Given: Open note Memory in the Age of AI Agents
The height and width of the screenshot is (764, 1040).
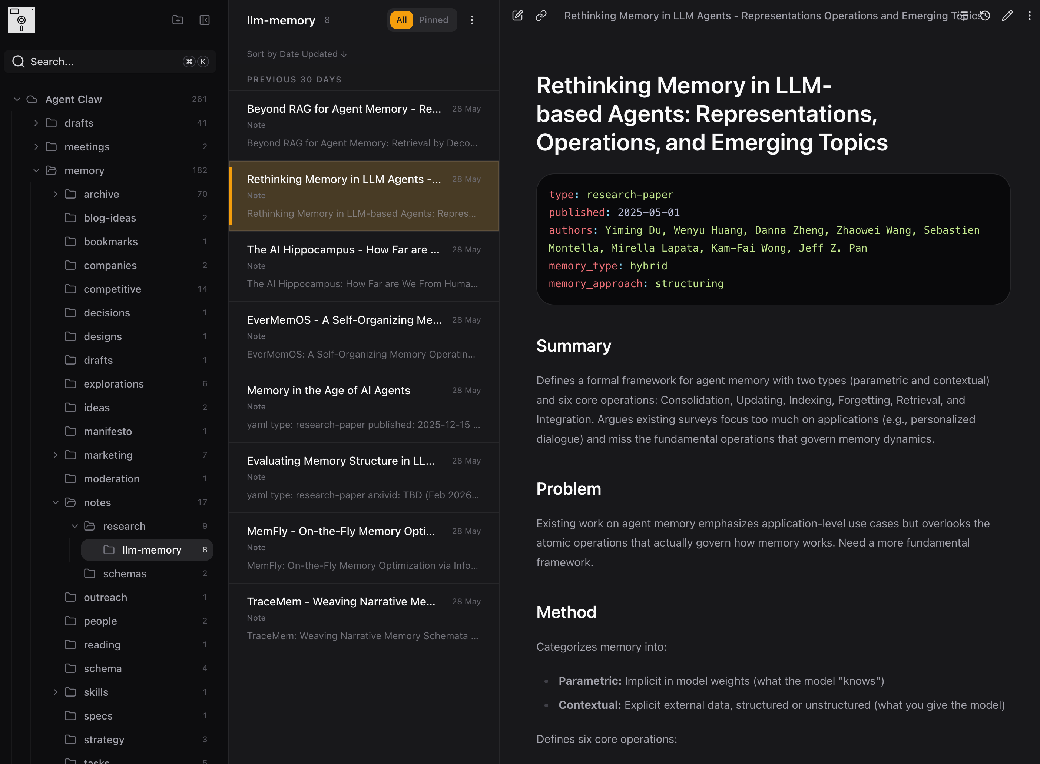Looking at the screenshot, I should click(x=364, y=407).
